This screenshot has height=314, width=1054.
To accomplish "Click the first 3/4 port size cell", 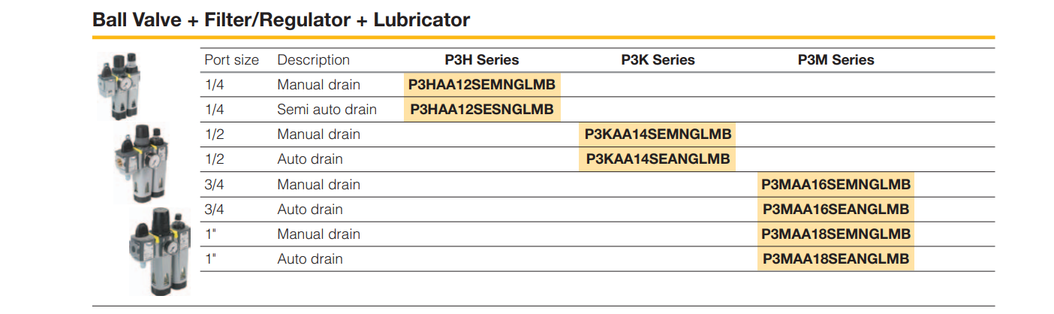I will pos(215,185).
